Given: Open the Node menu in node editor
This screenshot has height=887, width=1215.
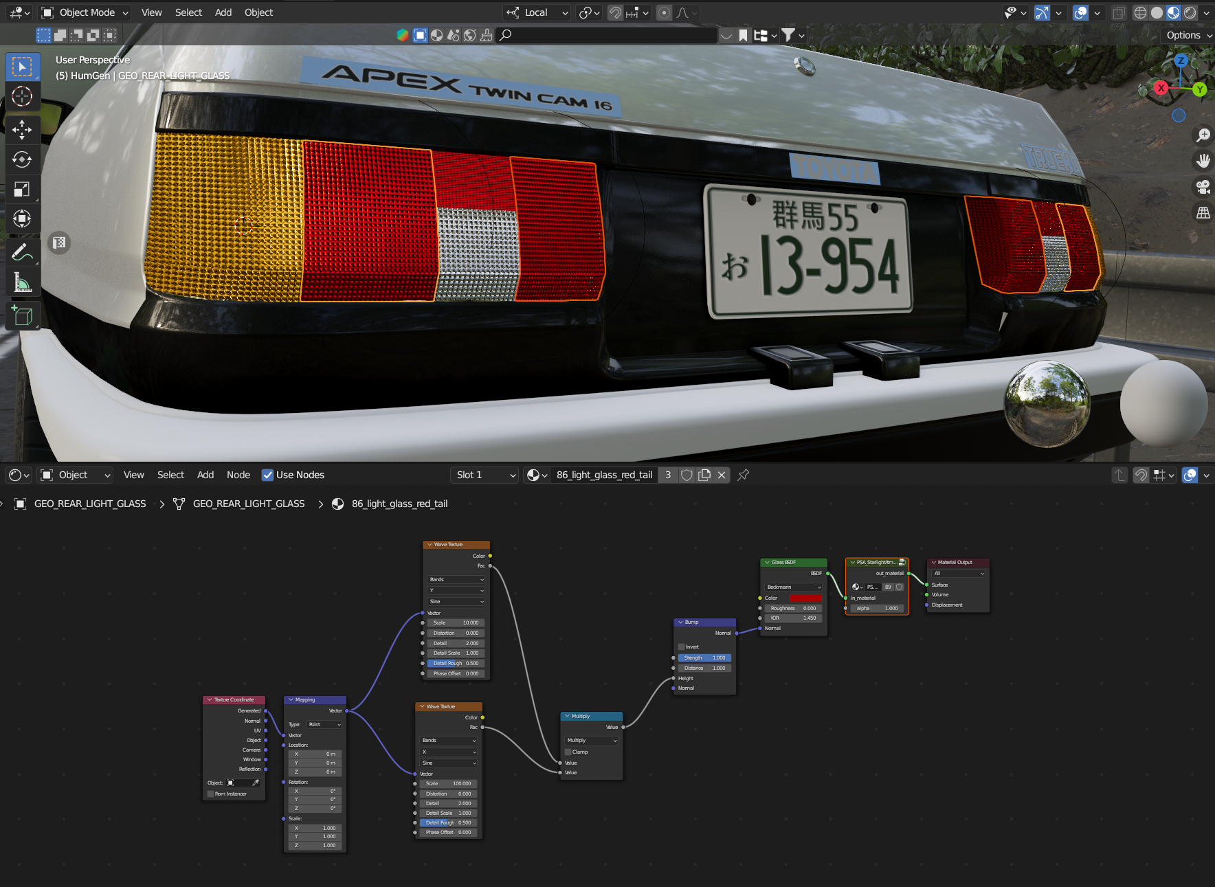Looking at the screenshot, I should pos(238,475).
